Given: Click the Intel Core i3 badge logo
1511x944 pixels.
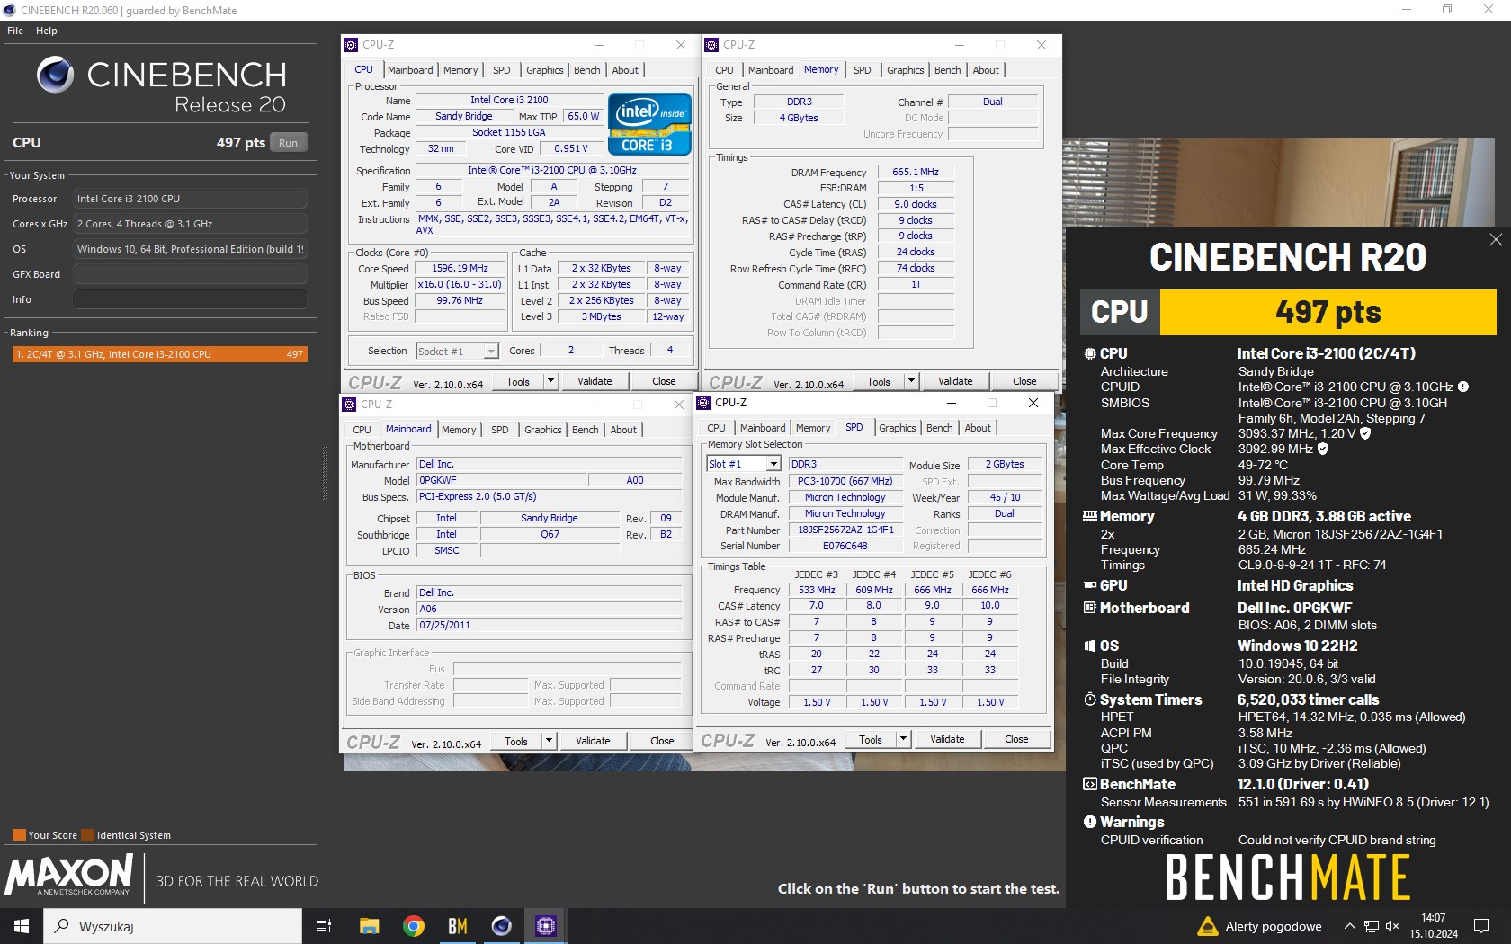Looking at the screenshot, I should pyautogui.click(x=649, y=124).
